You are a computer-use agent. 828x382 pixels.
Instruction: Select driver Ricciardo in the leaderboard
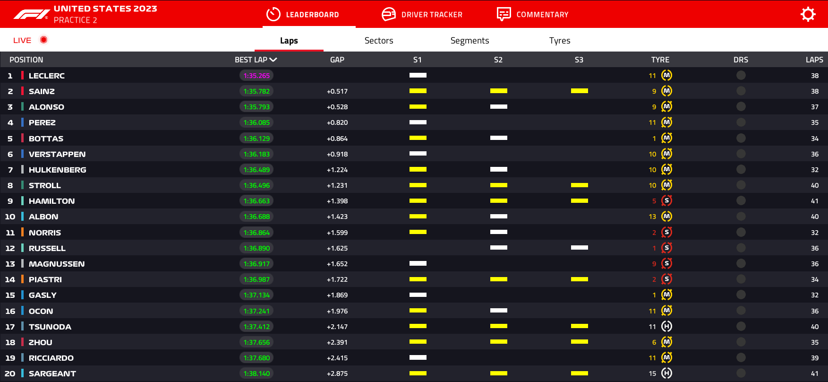tap(51, 358)
